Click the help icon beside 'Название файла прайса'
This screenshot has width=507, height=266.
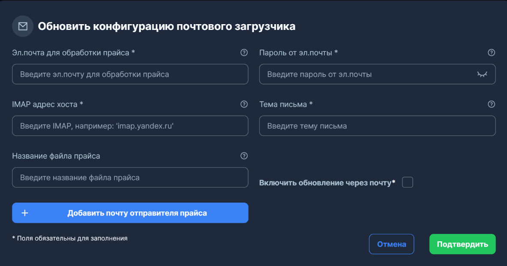[244, 156]
